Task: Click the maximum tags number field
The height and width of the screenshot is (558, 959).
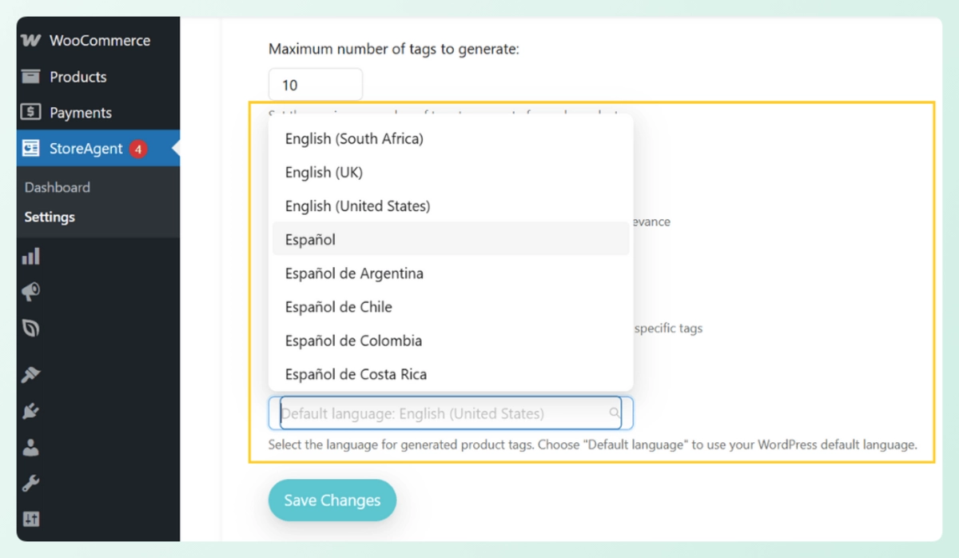Action: click(315, 85)
